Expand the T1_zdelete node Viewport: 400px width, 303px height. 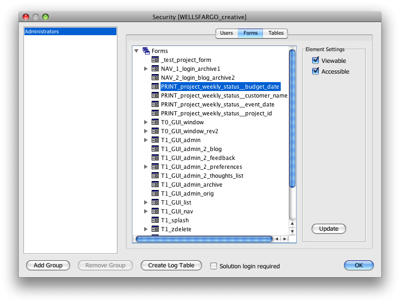[146, 229]
